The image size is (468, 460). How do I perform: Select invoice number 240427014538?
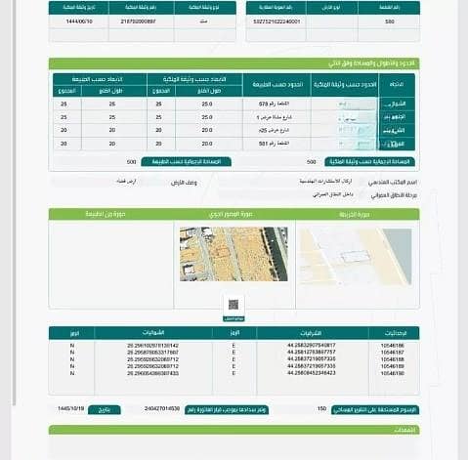[x=162, y=408]
